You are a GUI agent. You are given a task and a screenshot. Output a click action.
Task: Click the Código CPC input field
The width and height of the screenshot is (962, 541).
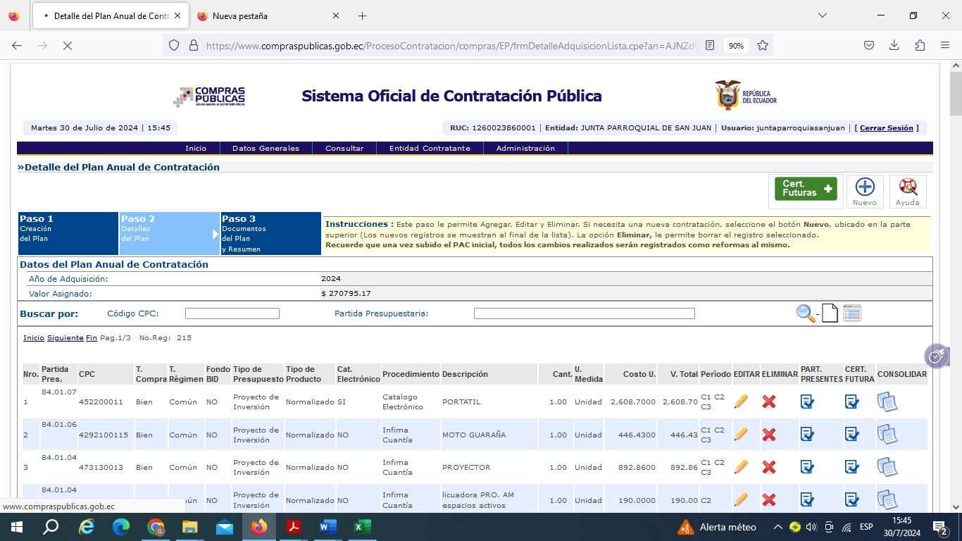tap(232, 313)
